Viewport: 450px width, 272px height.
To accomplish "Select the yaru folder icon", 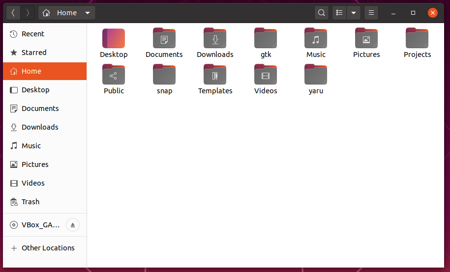I will pos(316,75).
